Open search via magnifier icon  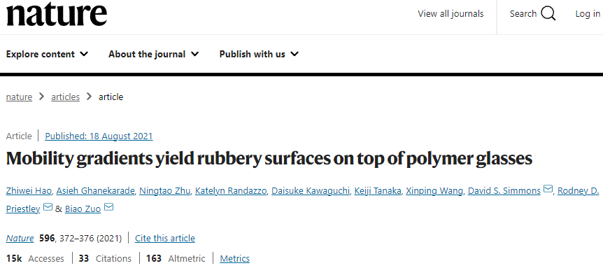(548, 14)
